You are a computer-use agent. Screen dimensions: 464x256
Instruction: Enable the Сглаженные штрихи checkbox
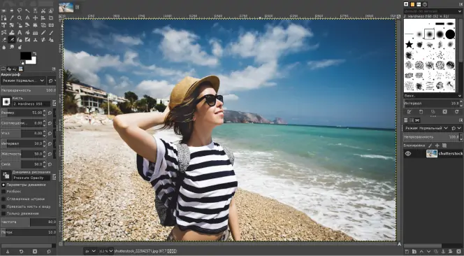pyautogui.click(x=3, y=199)
